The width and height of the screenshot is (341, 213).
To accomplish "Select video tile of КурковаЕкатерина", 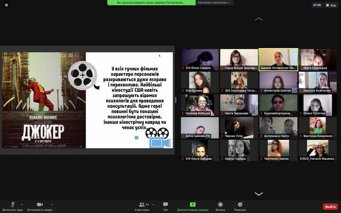I will (x=278, y=105).
